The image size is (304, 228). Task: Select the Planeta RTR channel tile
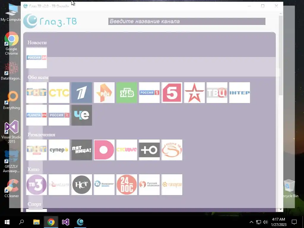click(37, 115)
